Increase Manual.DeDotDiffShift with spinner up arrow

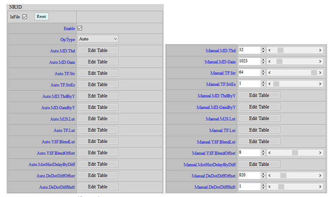click(263, 185)
